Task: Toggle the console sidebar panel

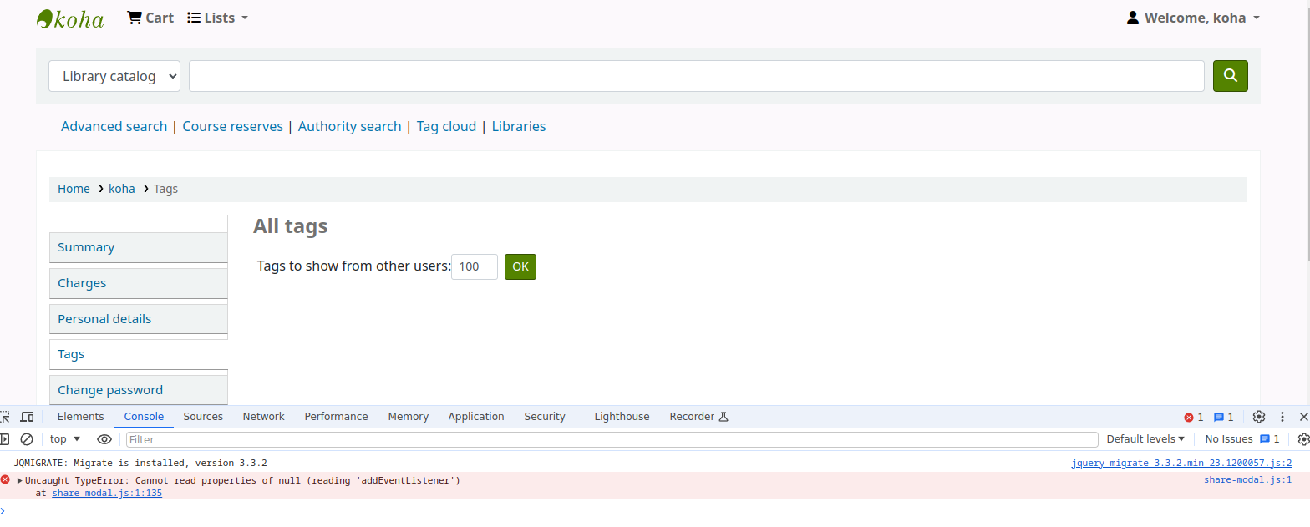Action: [x=4, y=439]
